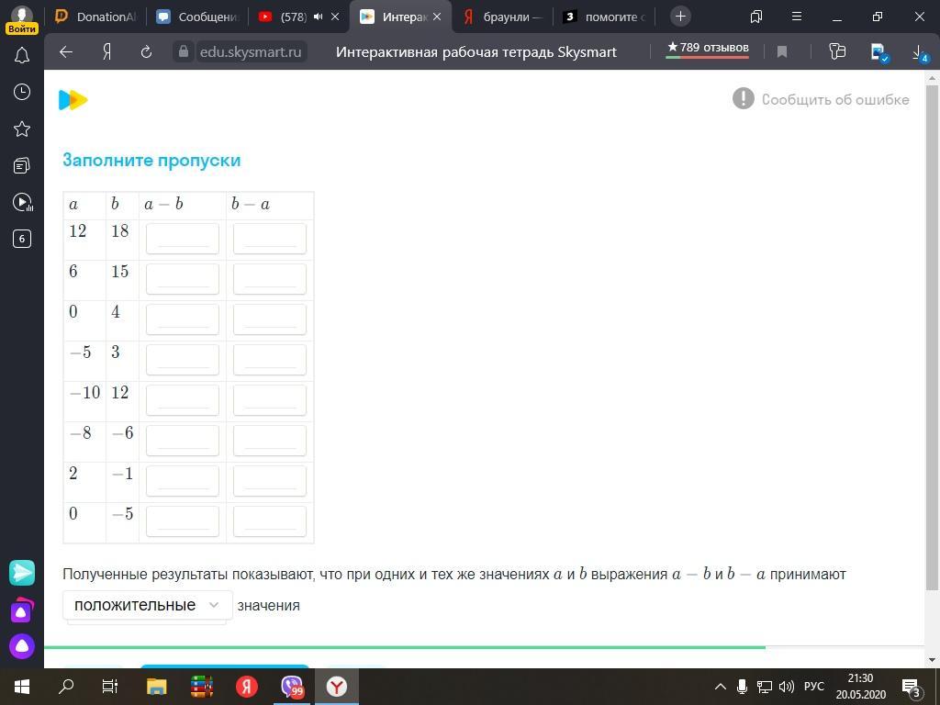The image size is (940, 705).
Task: Switch to YouTube (578) tab
Action: (291, 17)
